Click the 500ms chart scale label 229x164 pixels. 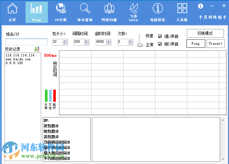50,56
